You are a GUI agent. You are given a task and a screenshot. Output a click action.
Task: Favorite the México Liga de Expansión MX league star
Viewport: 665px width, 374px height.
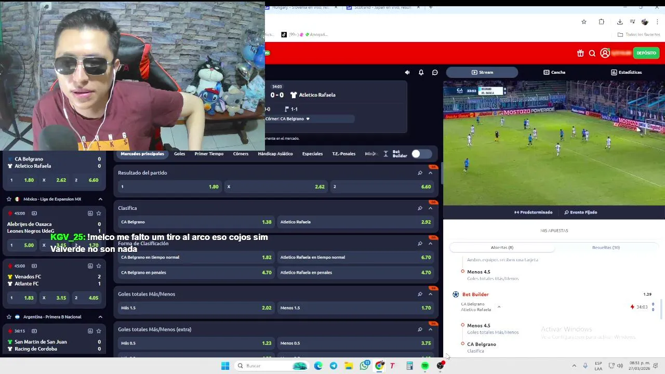coord(9,199)
